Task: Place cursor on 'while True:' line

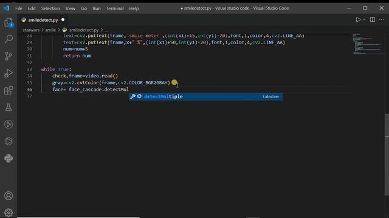Action: [56, 69]
